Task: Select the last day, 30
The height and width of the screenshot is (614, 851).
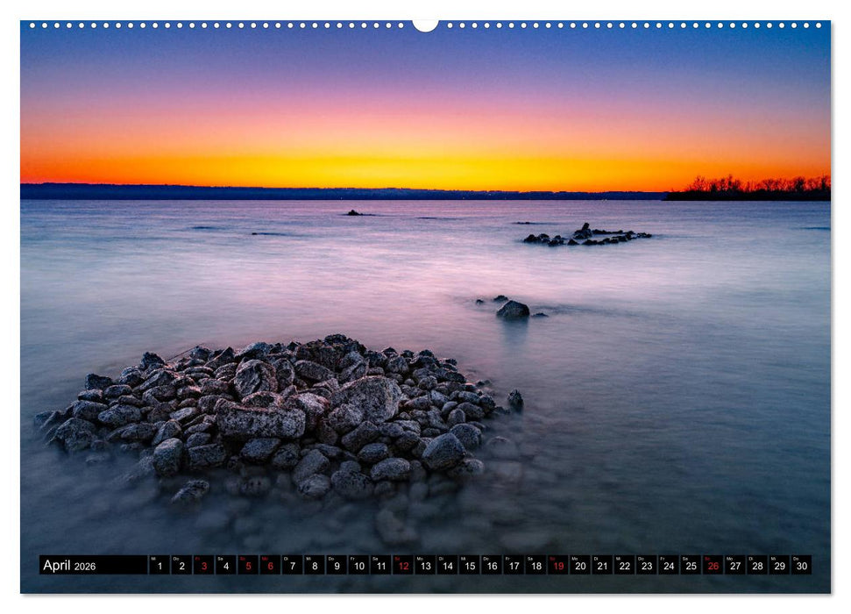Action: (801, 566)
